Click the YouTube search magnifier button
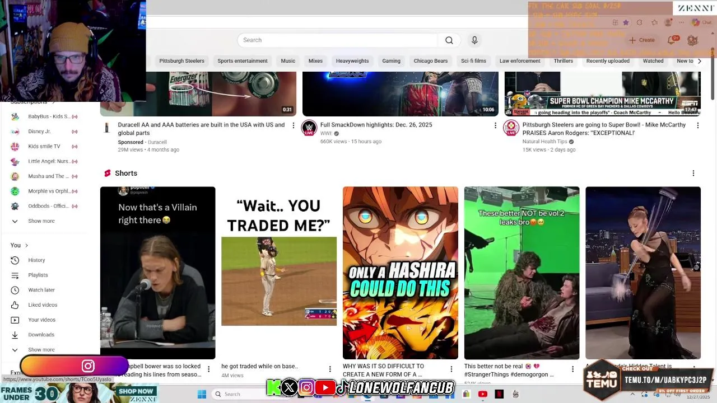Screen dimensions: 717x403 click(x=449, y=40)
